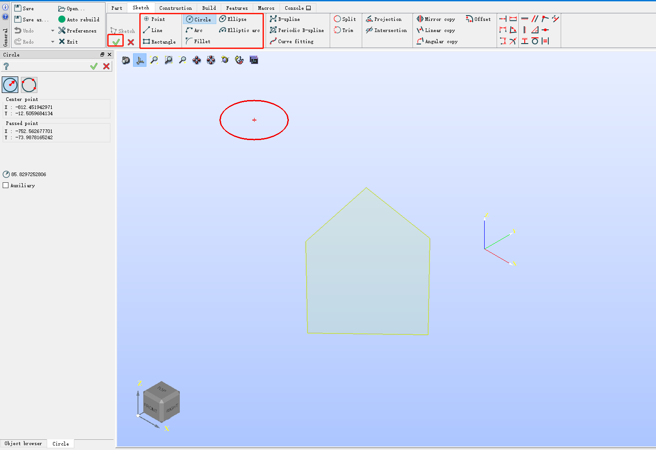
Task: Activate the Split tool
Action: click(345, 19)
